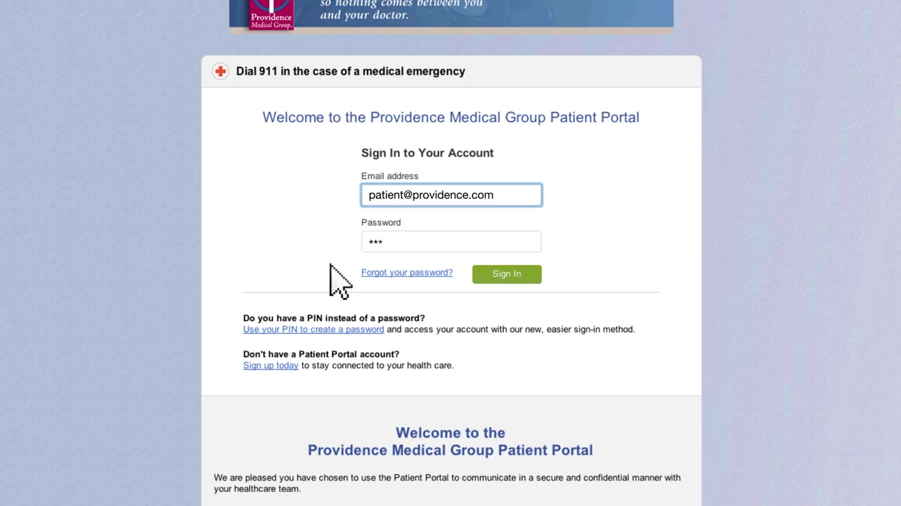Focus the Email address input field
The image size is (901, 506).
[x=451, y=195]
